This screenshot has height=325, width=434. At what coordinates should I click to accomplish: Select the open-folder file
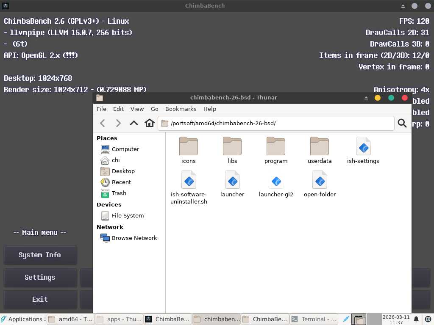coord(320,184)
